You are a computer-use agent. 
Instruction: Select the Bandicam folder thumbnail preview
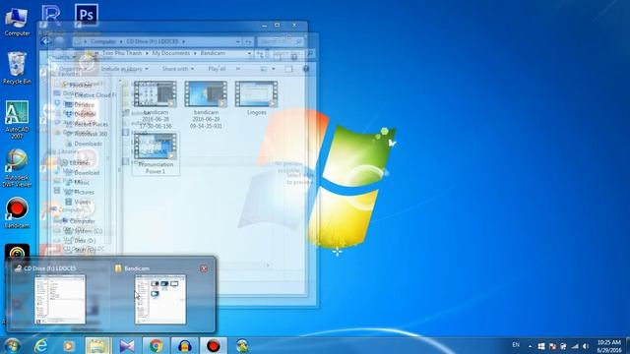tap(160, 299)
